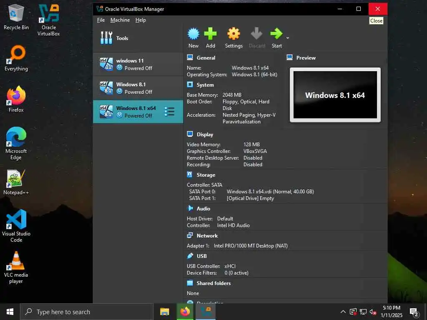427x320 pixels.
Task: Open Settings via the orange gear icon
Action: tap(234, 34)
